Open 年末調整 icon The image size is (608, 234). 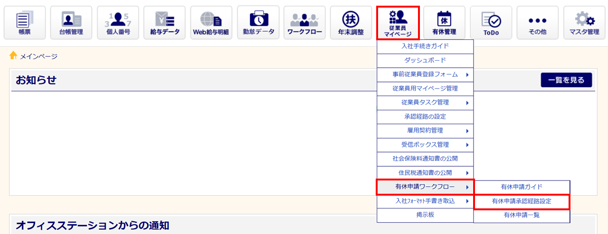tap(351, 23)
